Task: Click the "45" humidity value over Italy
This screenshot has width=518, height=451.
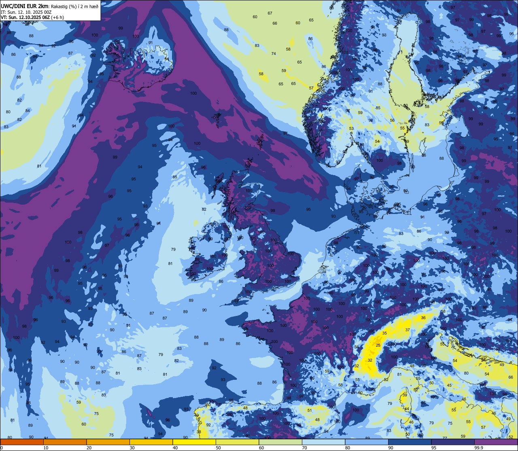Action: 449,385
